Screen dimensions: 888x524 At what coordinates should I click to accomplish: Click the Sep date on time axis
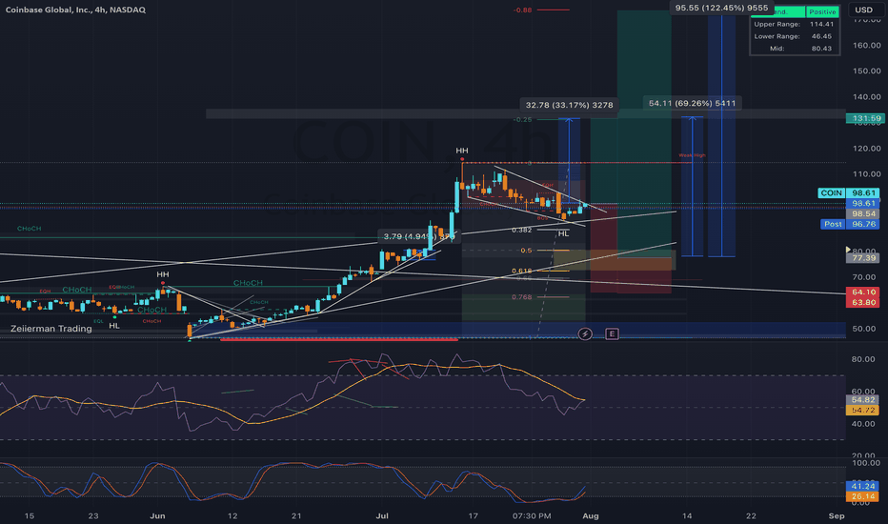pyautogui.click(x=837, y=516)
